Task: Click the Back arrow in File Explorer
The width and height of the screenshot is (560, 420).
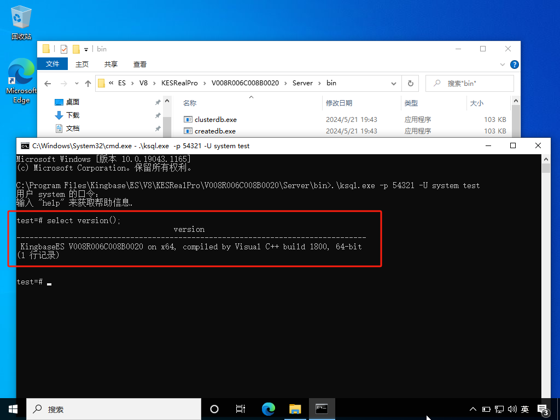Action: (48, 84)
